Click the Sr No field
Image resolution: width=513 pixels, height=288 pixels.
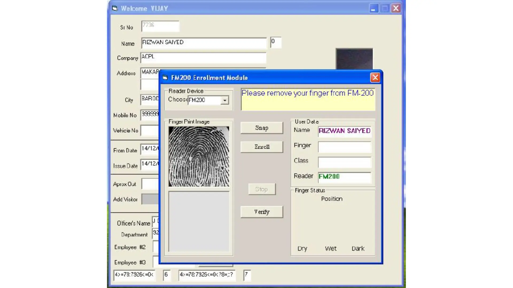160,26
